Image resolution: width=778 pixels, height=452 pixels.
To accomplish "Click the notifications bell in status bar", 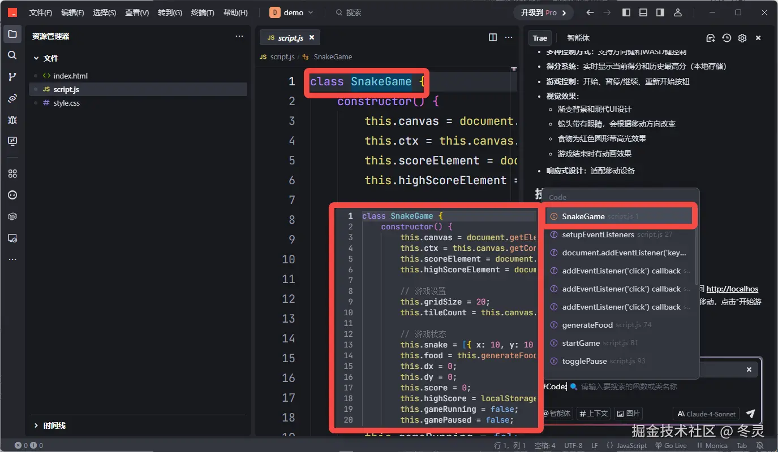I will 759,445.
